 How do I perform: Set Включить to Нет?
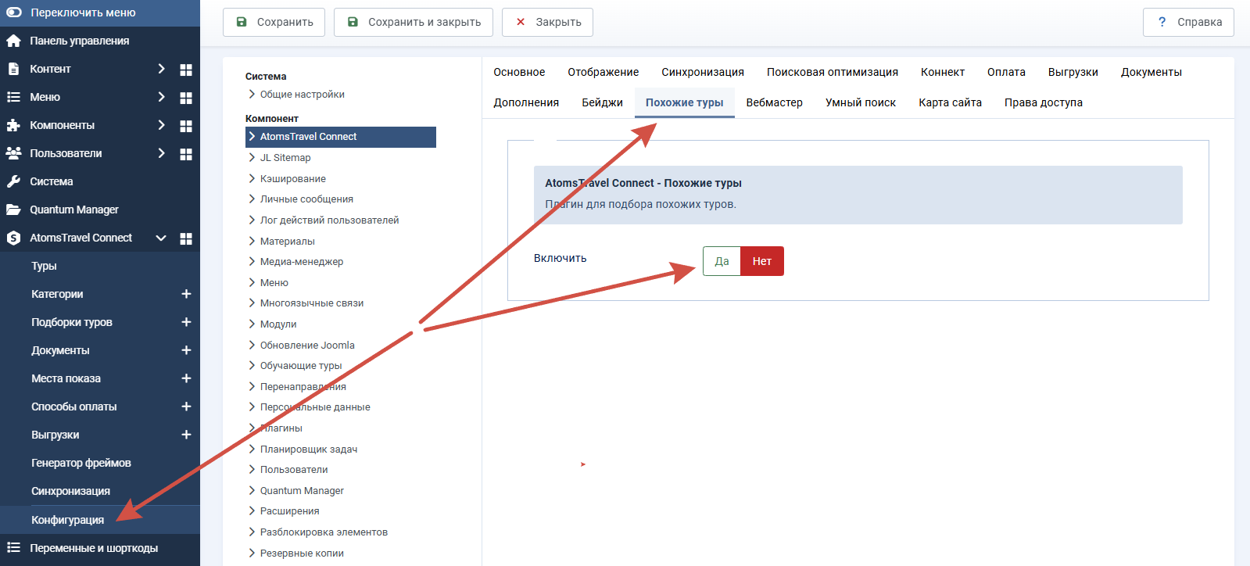[762, 261]
